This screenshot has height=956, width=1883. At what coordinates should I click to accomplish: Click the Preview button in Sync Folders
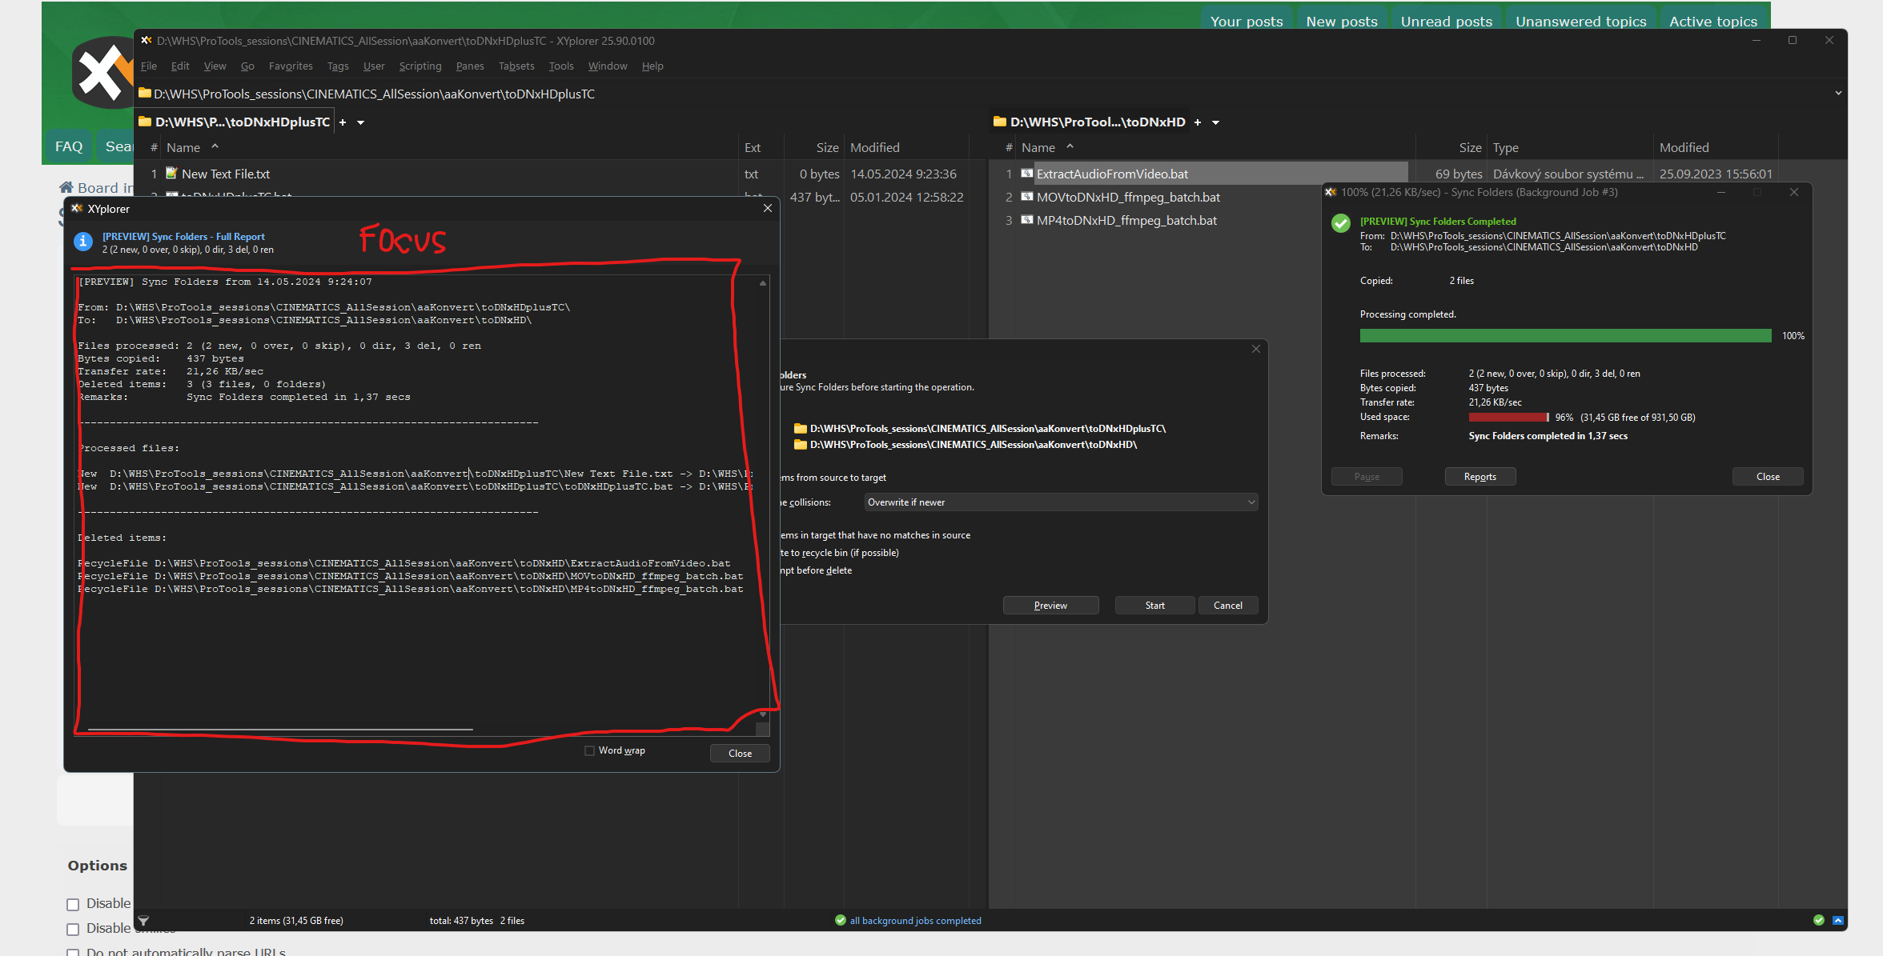pyautogui.click(x=1050, y=606)
